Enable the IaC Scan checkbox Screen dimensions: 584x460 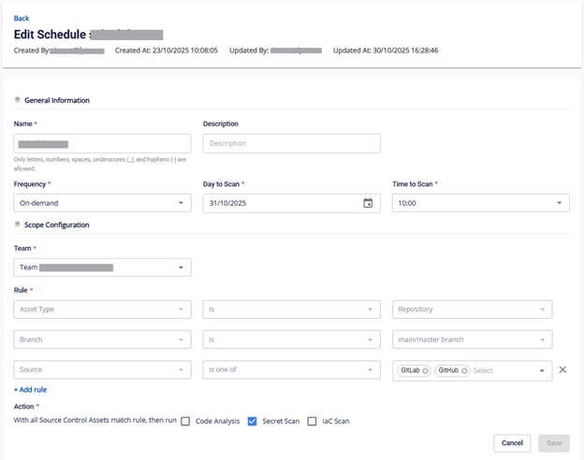click(x=312, y=421)
